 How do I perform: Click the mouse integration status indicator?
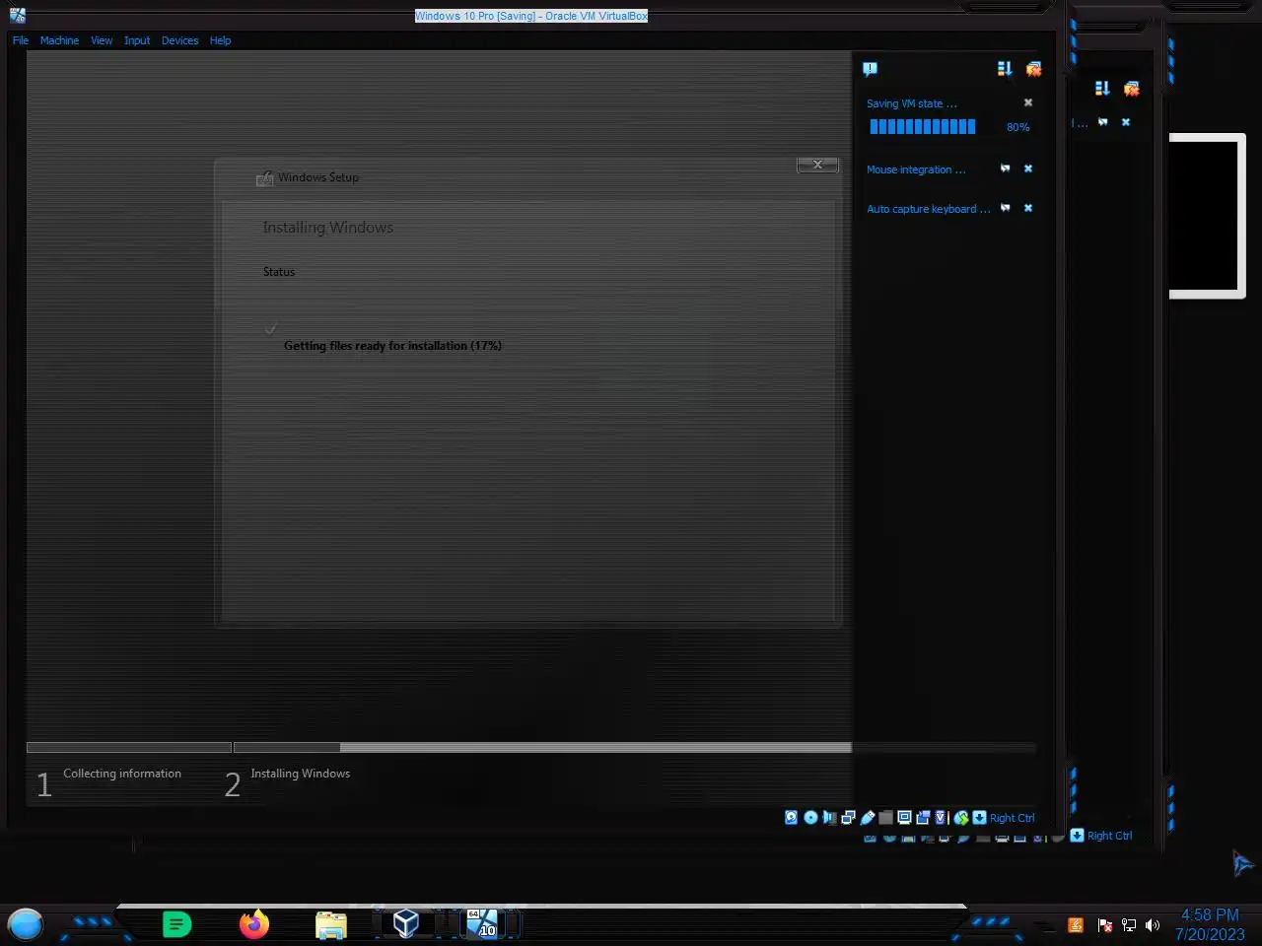tap(960, 817)
